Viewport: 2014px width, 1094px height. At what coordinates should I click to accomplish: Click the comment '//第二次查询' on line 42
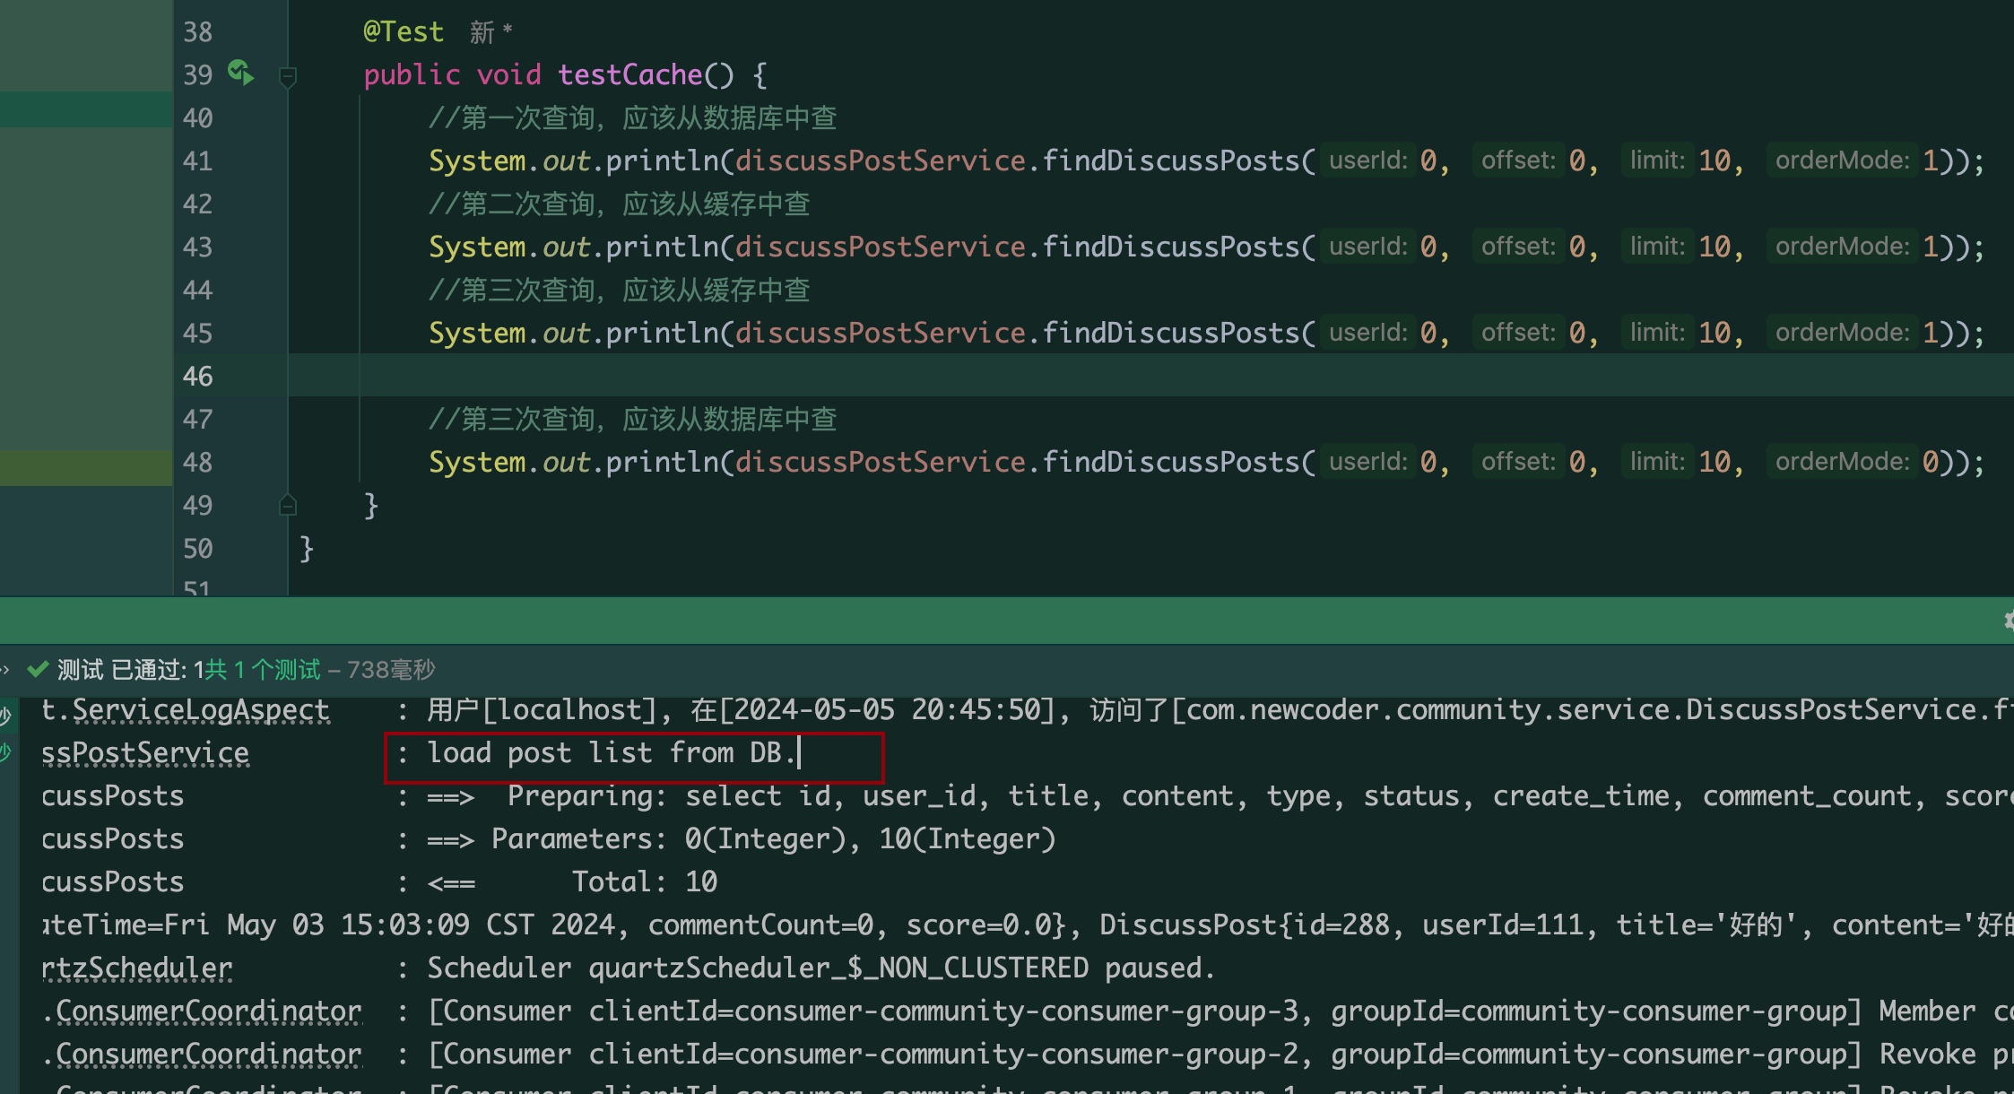point(511,204)
